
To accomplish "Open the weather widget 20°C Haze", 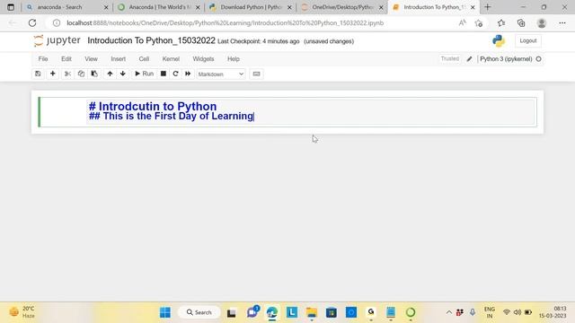I will [22, 312].
